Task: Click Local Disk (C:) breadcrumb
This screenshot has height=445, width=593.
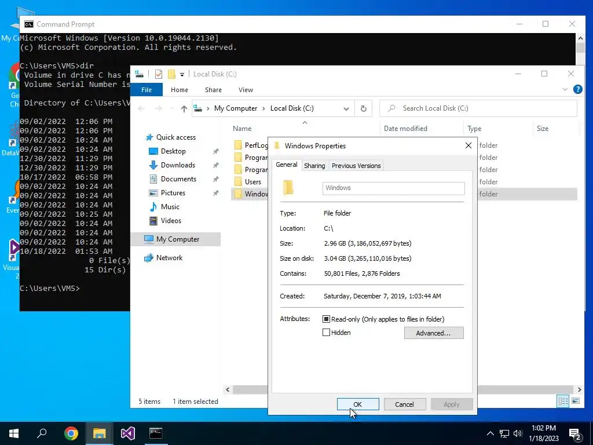Action: pos(292,108)
